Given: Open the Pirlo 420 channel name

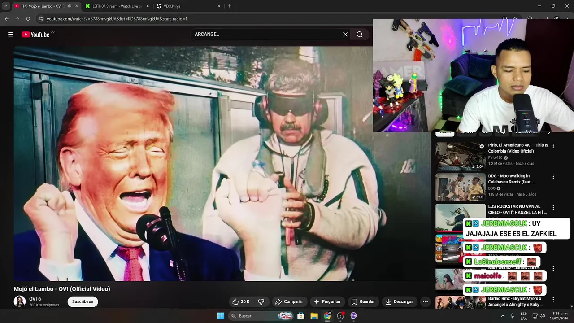Looking at the screenshot, I should 496,157.
